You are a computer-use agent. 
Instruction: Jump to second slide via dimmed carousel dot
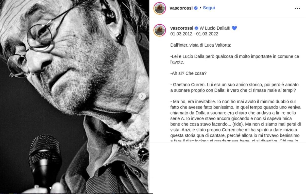click(x=53, y=188)
